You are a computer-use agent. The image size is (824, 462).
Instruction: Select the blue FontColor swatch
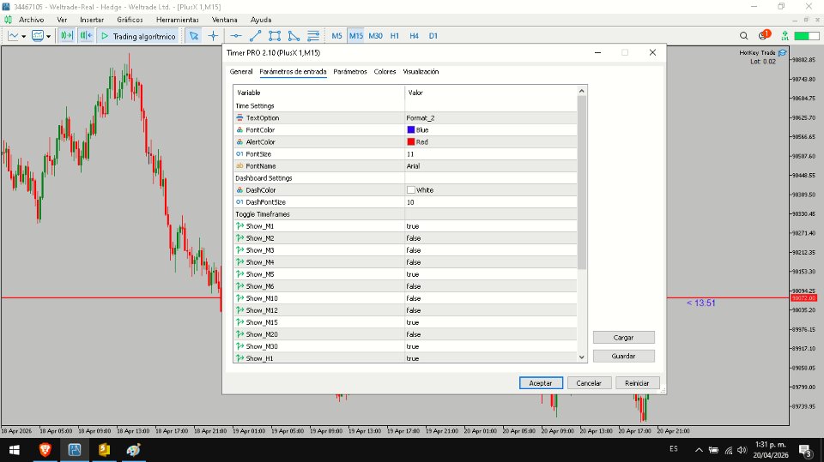[411, 129]
